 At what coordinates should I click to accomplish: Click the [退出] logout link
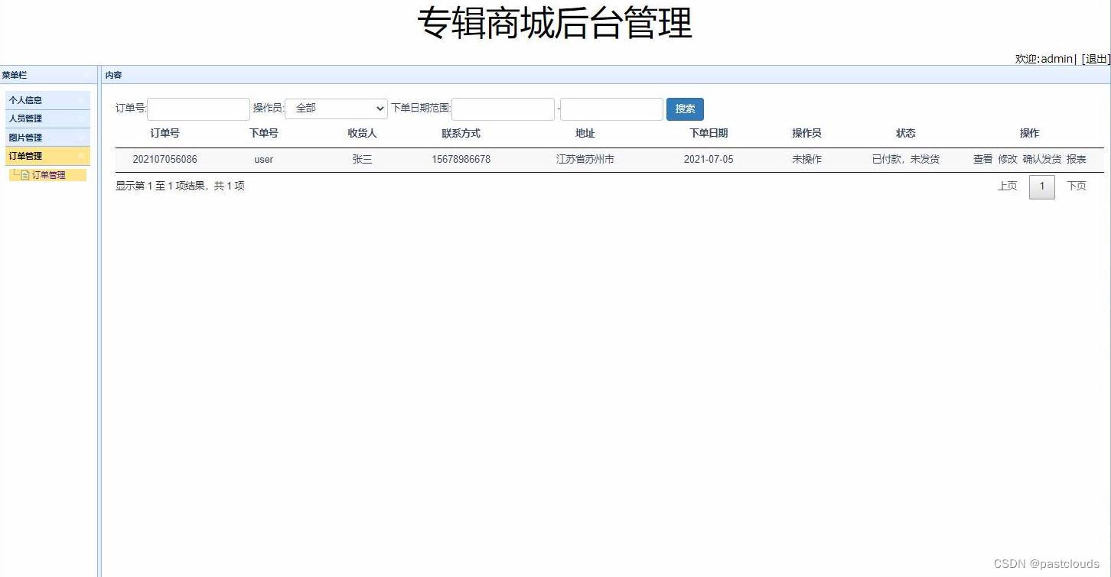point(1096,59)
